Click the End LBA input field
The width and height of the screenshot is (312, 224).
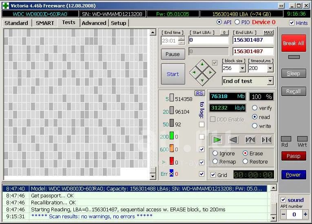coord(253,40)
